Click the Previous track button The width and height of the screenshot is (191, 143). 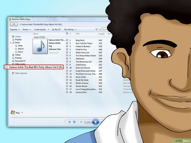coord(88,122)
